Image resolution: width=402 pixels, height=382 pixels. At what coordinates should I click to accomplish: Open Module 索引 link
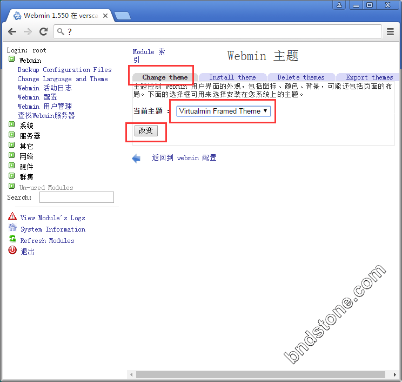tap(149, 55)
